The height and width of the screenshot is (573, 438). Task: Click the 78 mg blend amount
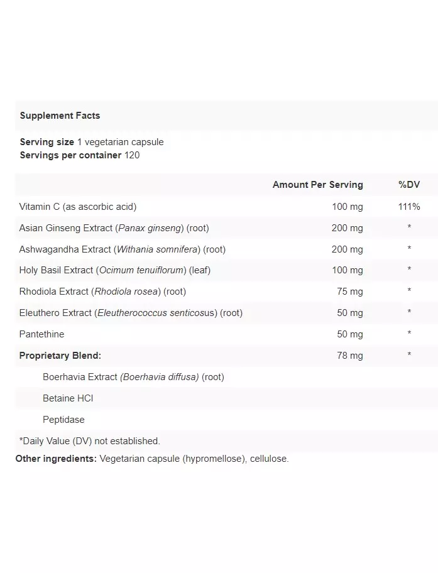tap(350, 356)
